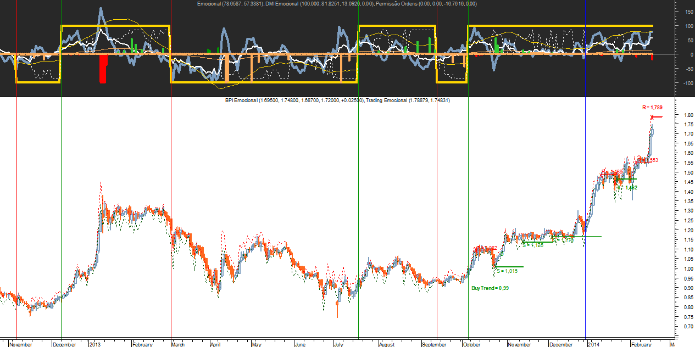The height and width of the screenshot is (347, 695).
Task: Click the 'S = 1,462' support label
Action: click(627, 188)
